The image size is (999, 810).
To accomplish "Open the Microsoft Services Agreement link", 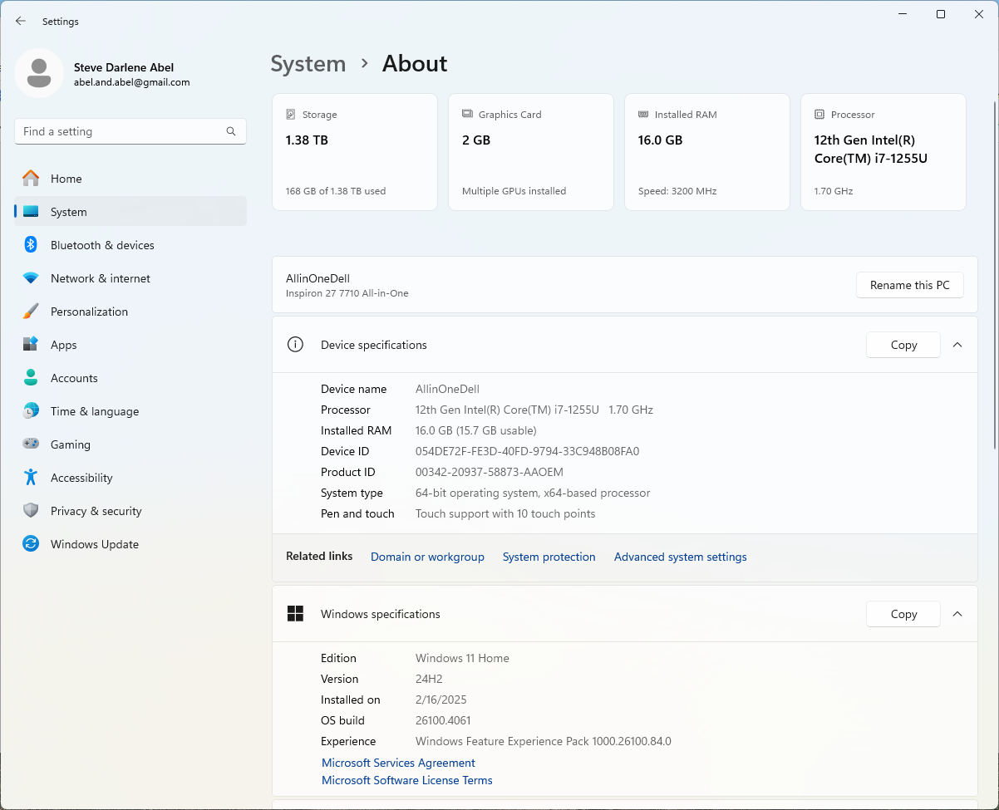I will point(398,763).
